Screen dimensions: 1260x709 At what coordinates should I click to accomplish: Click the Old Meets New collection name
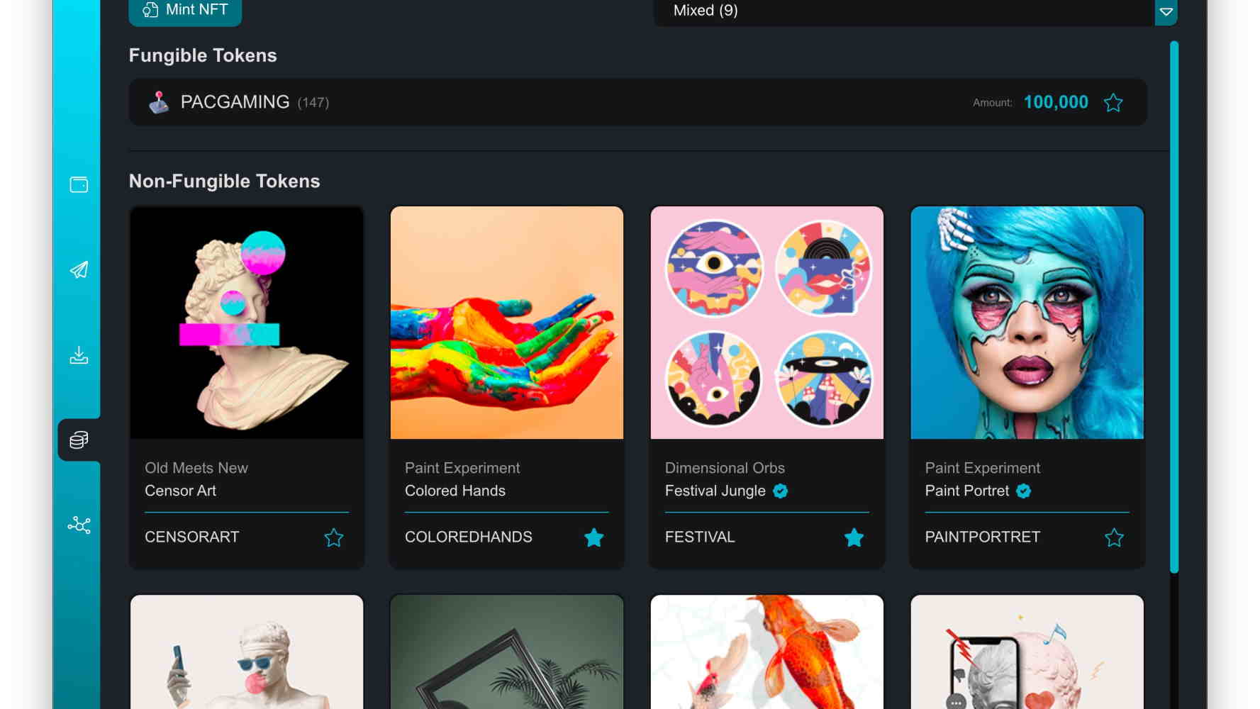[x=196, y=468]
